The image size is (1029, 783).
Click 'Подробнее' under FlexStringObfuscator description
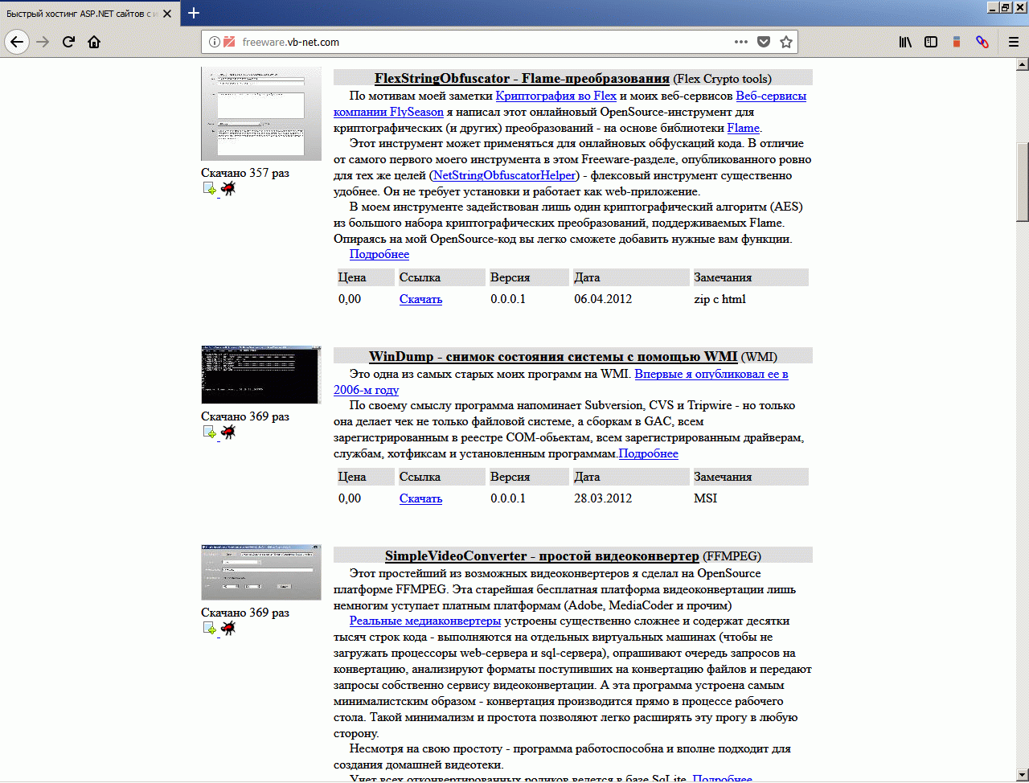tap(379, 254)
